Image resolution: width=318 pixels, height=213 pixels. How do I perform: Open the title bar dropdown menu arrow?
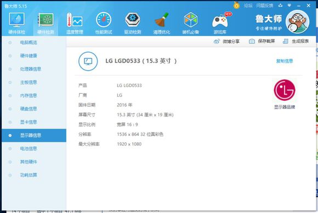(x=289, y=5)
